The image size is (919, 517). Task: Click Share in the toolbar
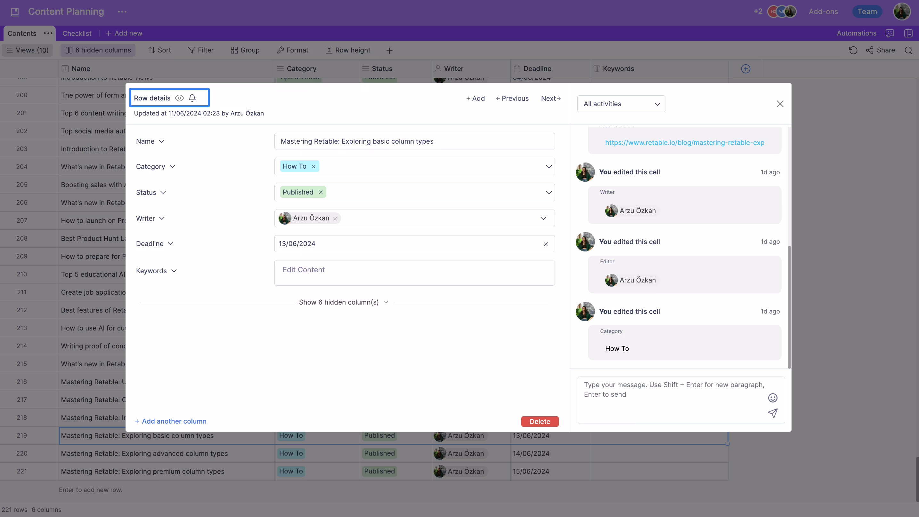881,50
